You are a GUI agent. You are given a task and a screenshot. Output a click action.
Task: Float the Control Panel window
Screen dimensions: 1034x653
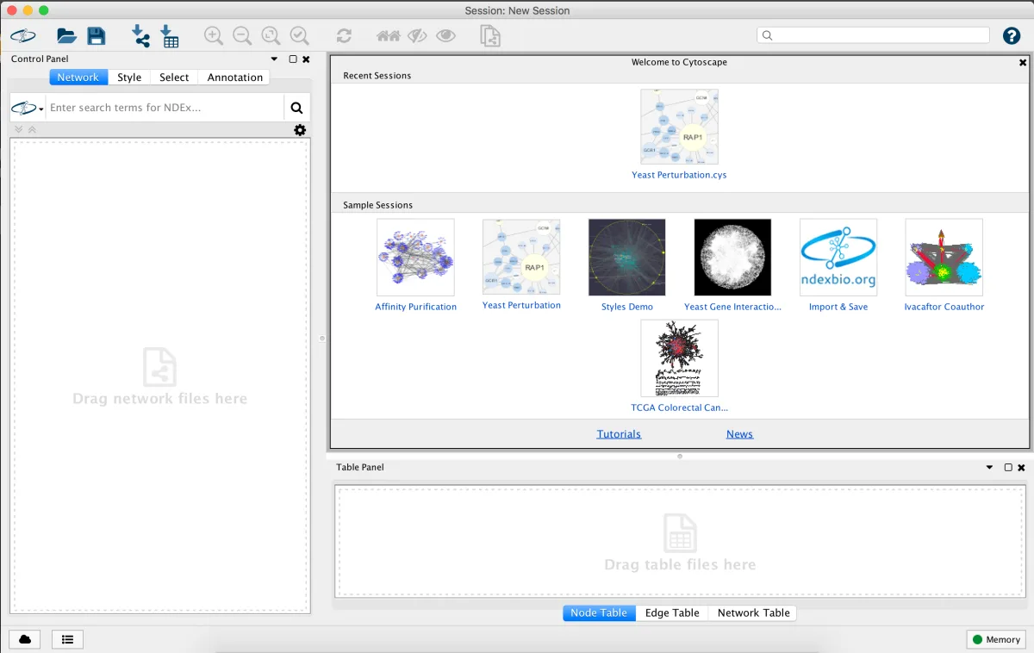[x=293, y=59]
